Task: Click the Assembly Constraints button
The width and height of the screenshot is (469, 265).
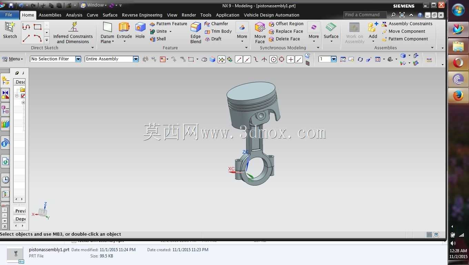Action: pyautogui.click(x=407, y=24)
